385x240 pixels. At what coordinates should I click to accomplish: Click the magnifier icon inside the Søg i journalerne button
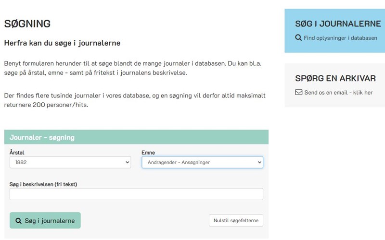click(x=18, y=221)
